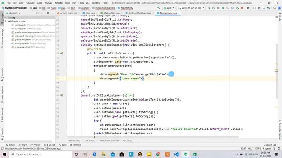
Task: Open the TODO tool window
Action: [x=22, y=145]
